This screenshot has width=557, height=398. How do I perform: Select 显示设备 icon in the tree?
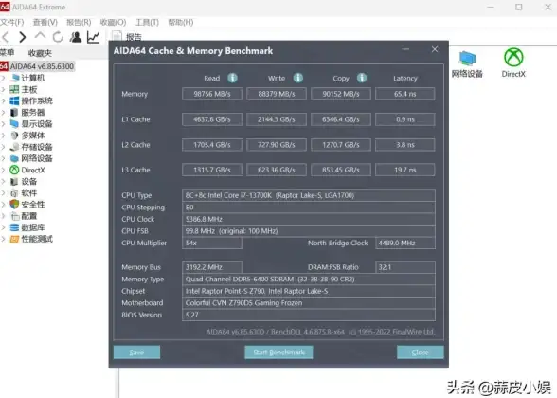[14, 123]
